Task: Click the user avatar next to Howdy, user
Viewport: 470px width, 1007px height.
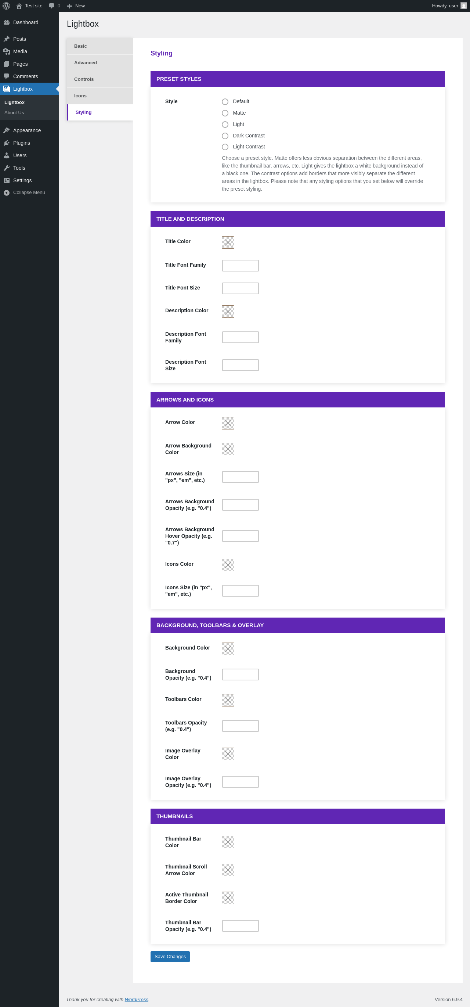Action: (x=464, y=6)
